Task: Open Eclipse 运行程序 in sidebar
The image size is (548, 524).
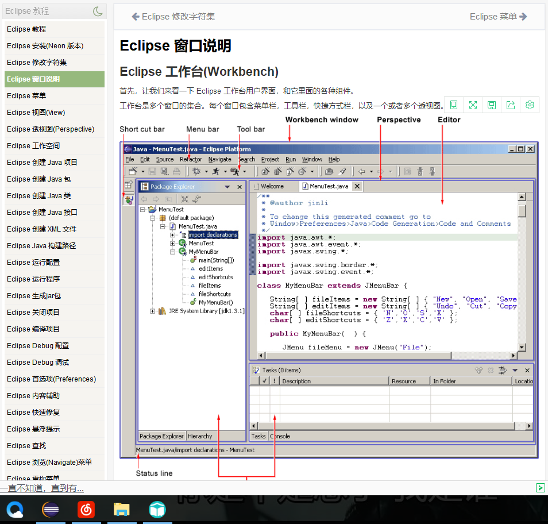Action: (55, 279)
